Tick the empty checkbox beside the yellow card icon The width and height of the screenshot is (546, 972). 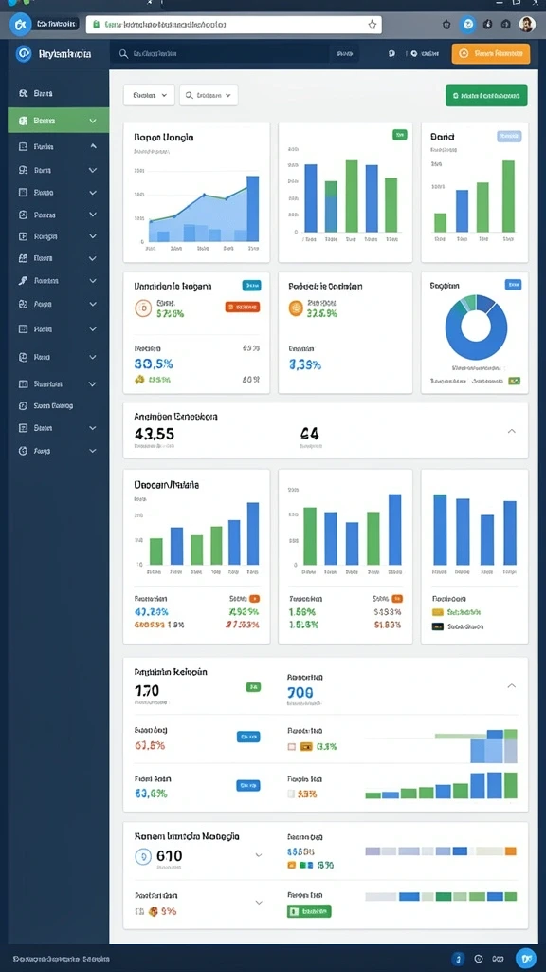tap(292, 747)
